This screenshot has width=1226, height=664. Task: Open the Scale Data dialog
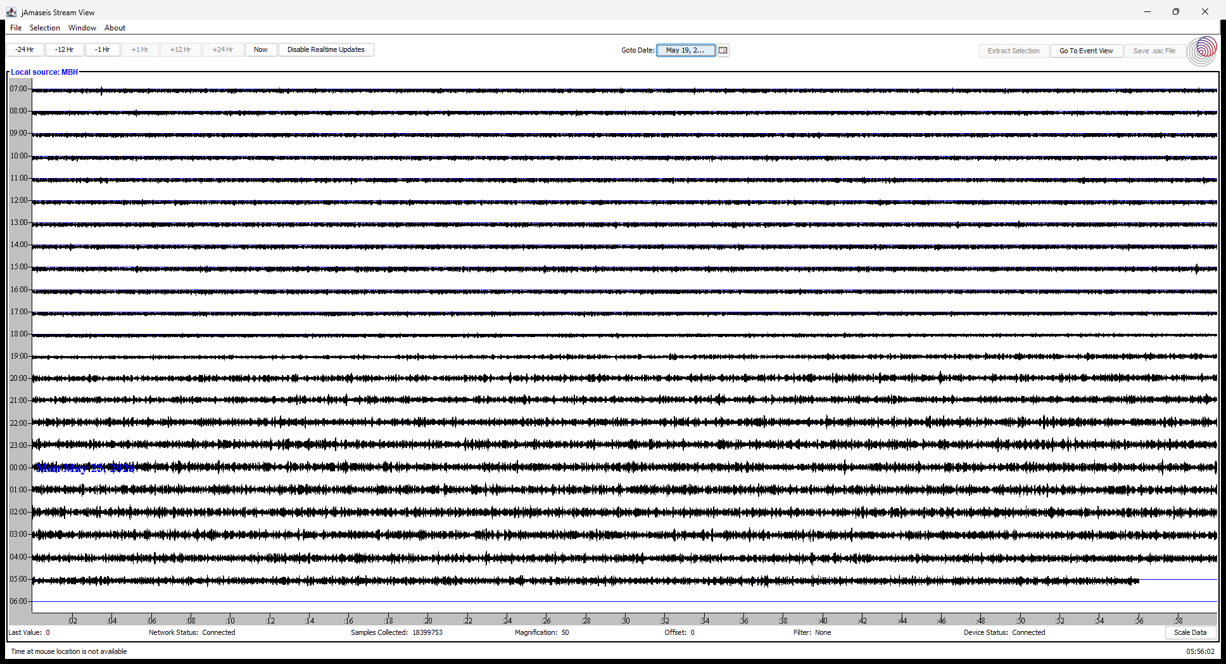pos(1190,632)
